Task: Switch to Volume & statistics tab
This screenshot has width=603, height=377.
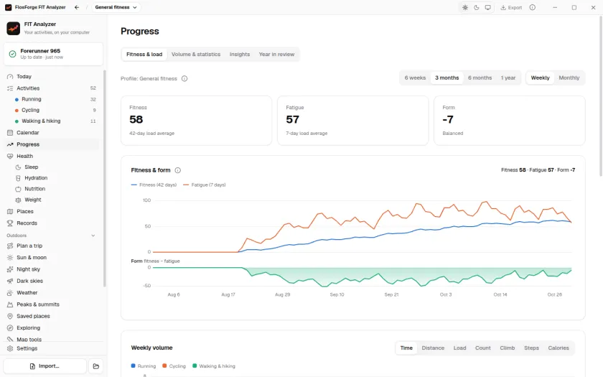Action: pyautogui.click(x=196, y=55)
